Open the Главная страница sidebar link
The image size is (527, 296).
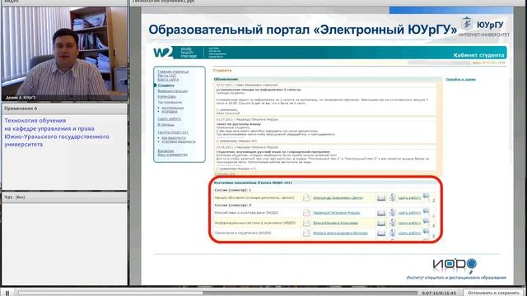173,72
